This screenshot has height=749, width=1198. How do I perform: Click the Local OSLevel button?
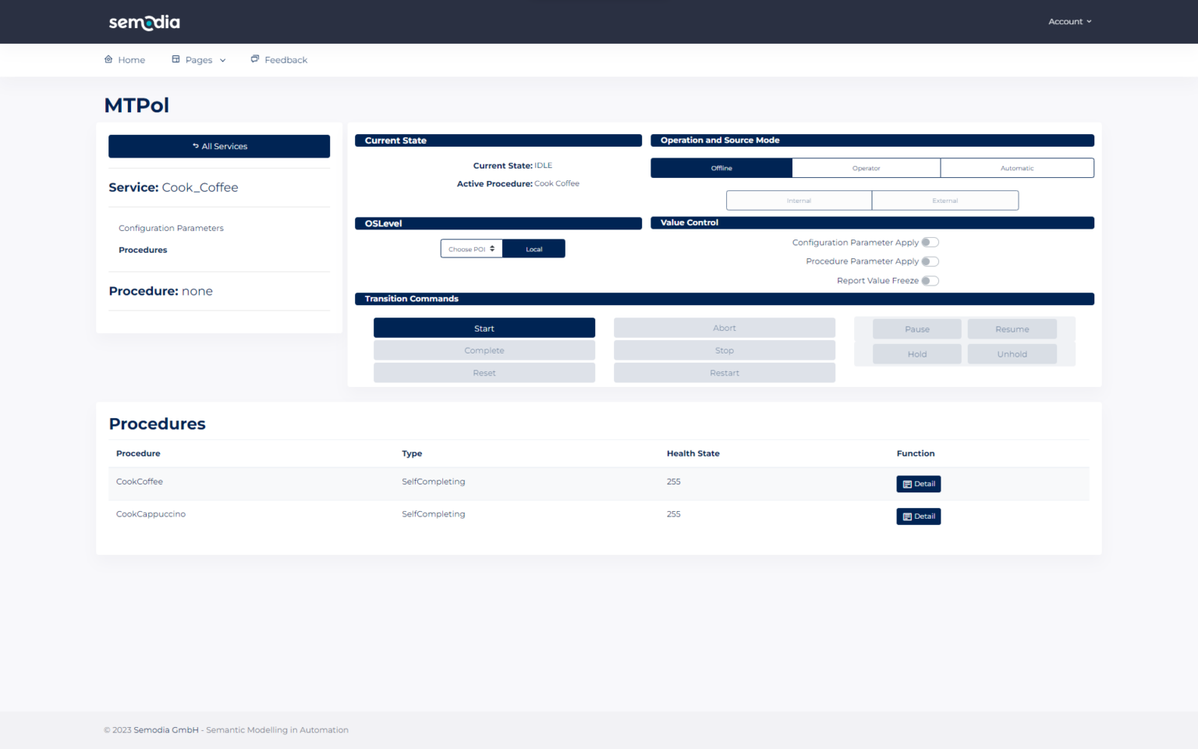pyautogui.click(x=533, y=248)
